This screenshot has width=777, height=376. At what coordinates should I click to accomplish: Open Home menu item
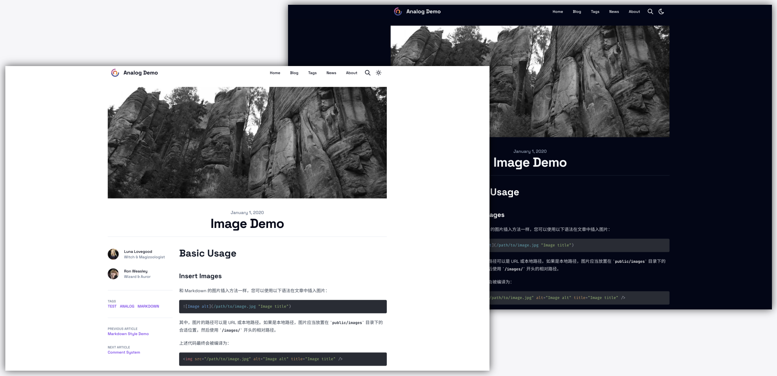pyautogui.click(x=275, y=73)
